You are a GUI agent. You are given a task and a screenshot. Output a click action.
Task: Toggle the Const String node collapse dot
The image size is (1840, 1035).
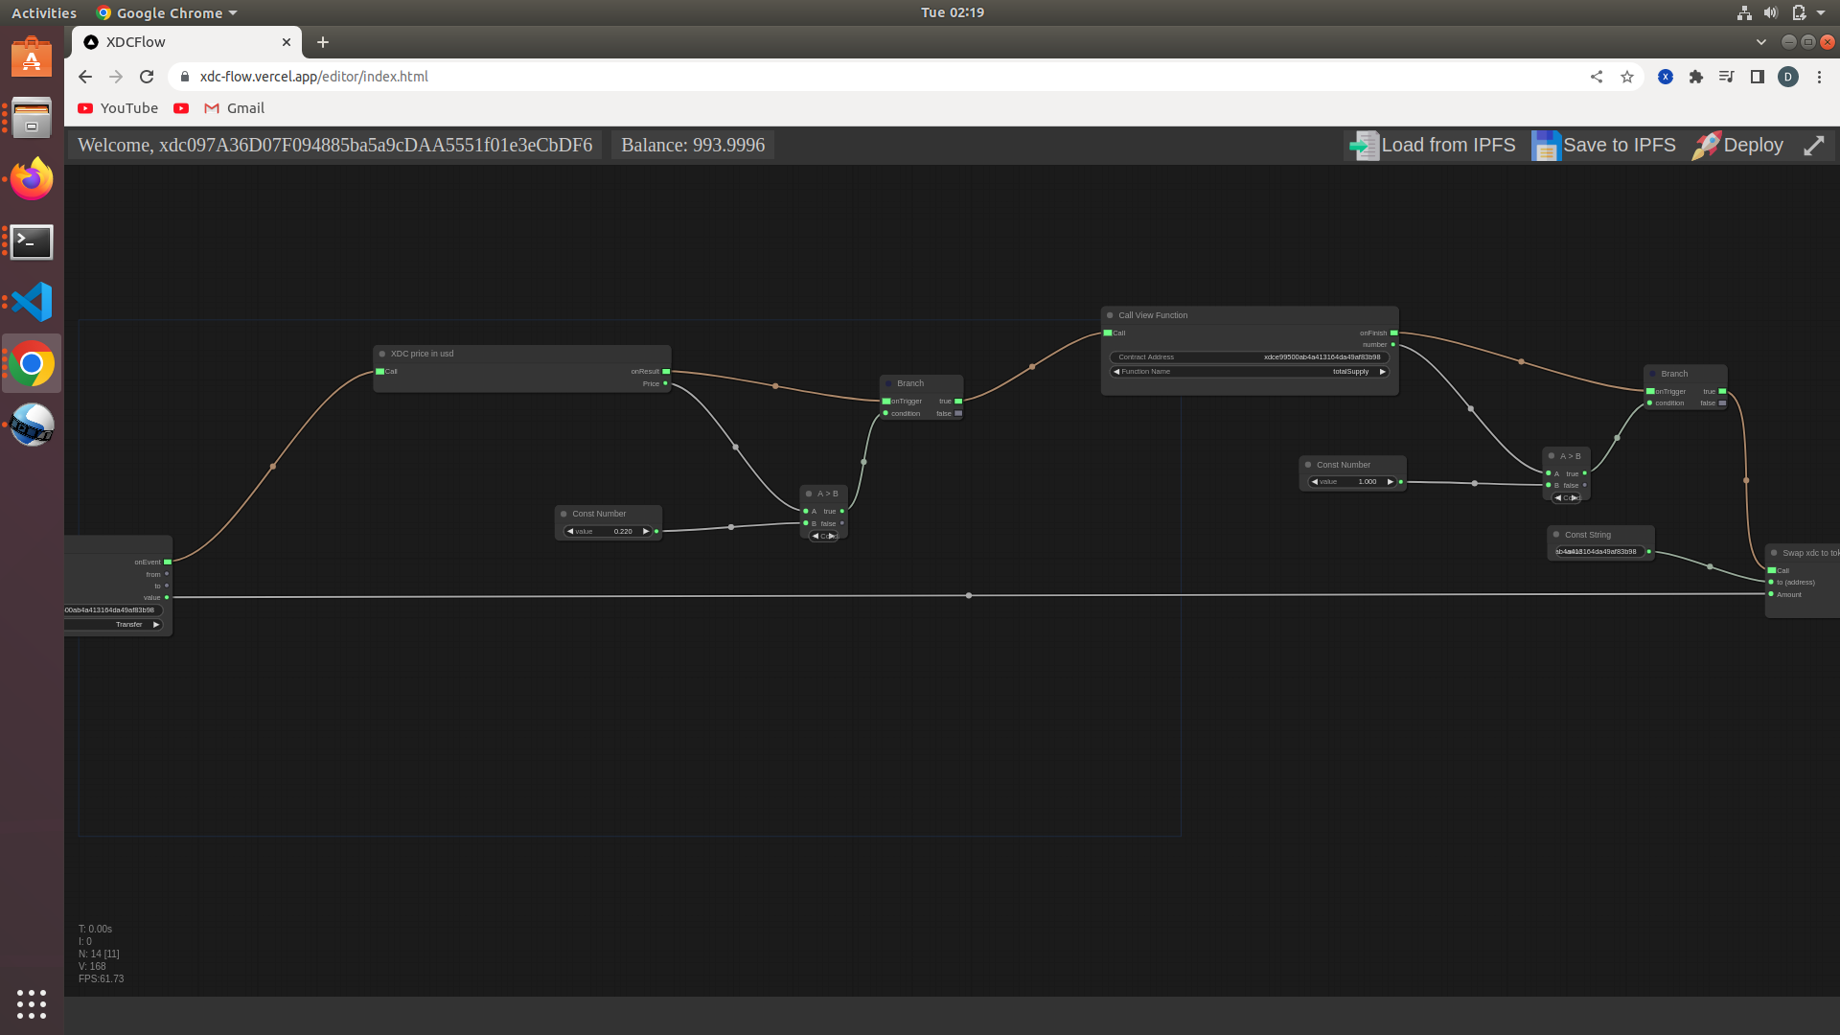(x=1556, y=535)
